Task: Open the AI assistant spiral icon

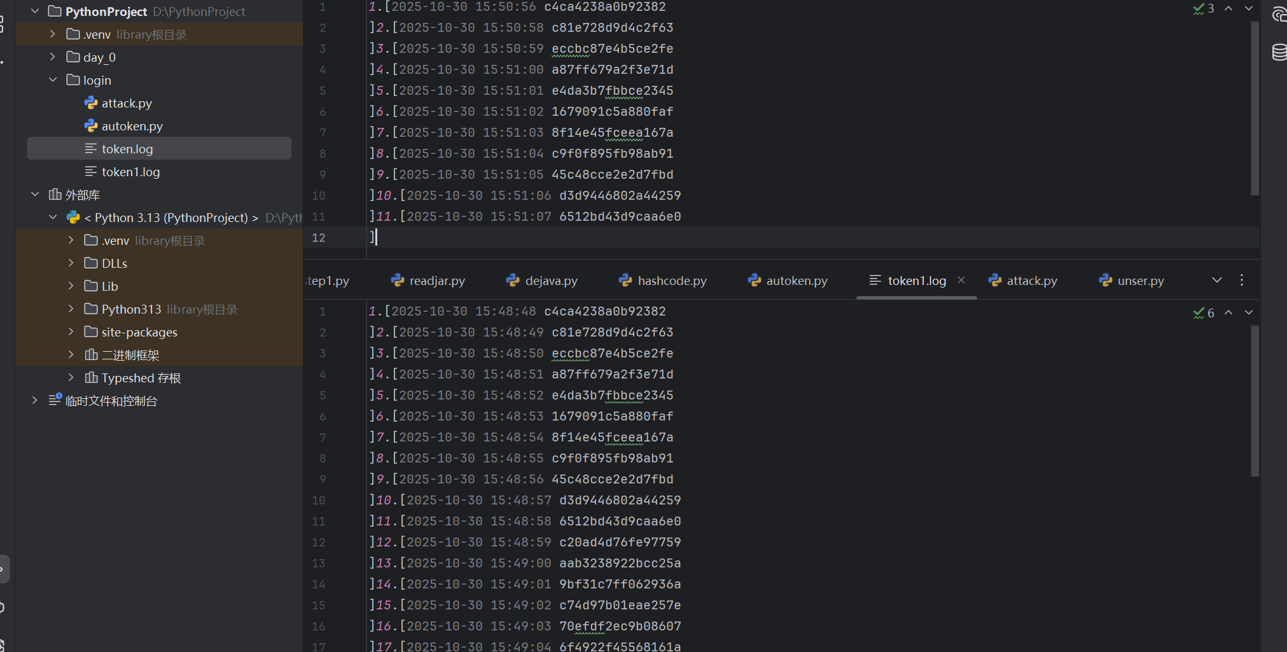Action: tap(1279, 14)
